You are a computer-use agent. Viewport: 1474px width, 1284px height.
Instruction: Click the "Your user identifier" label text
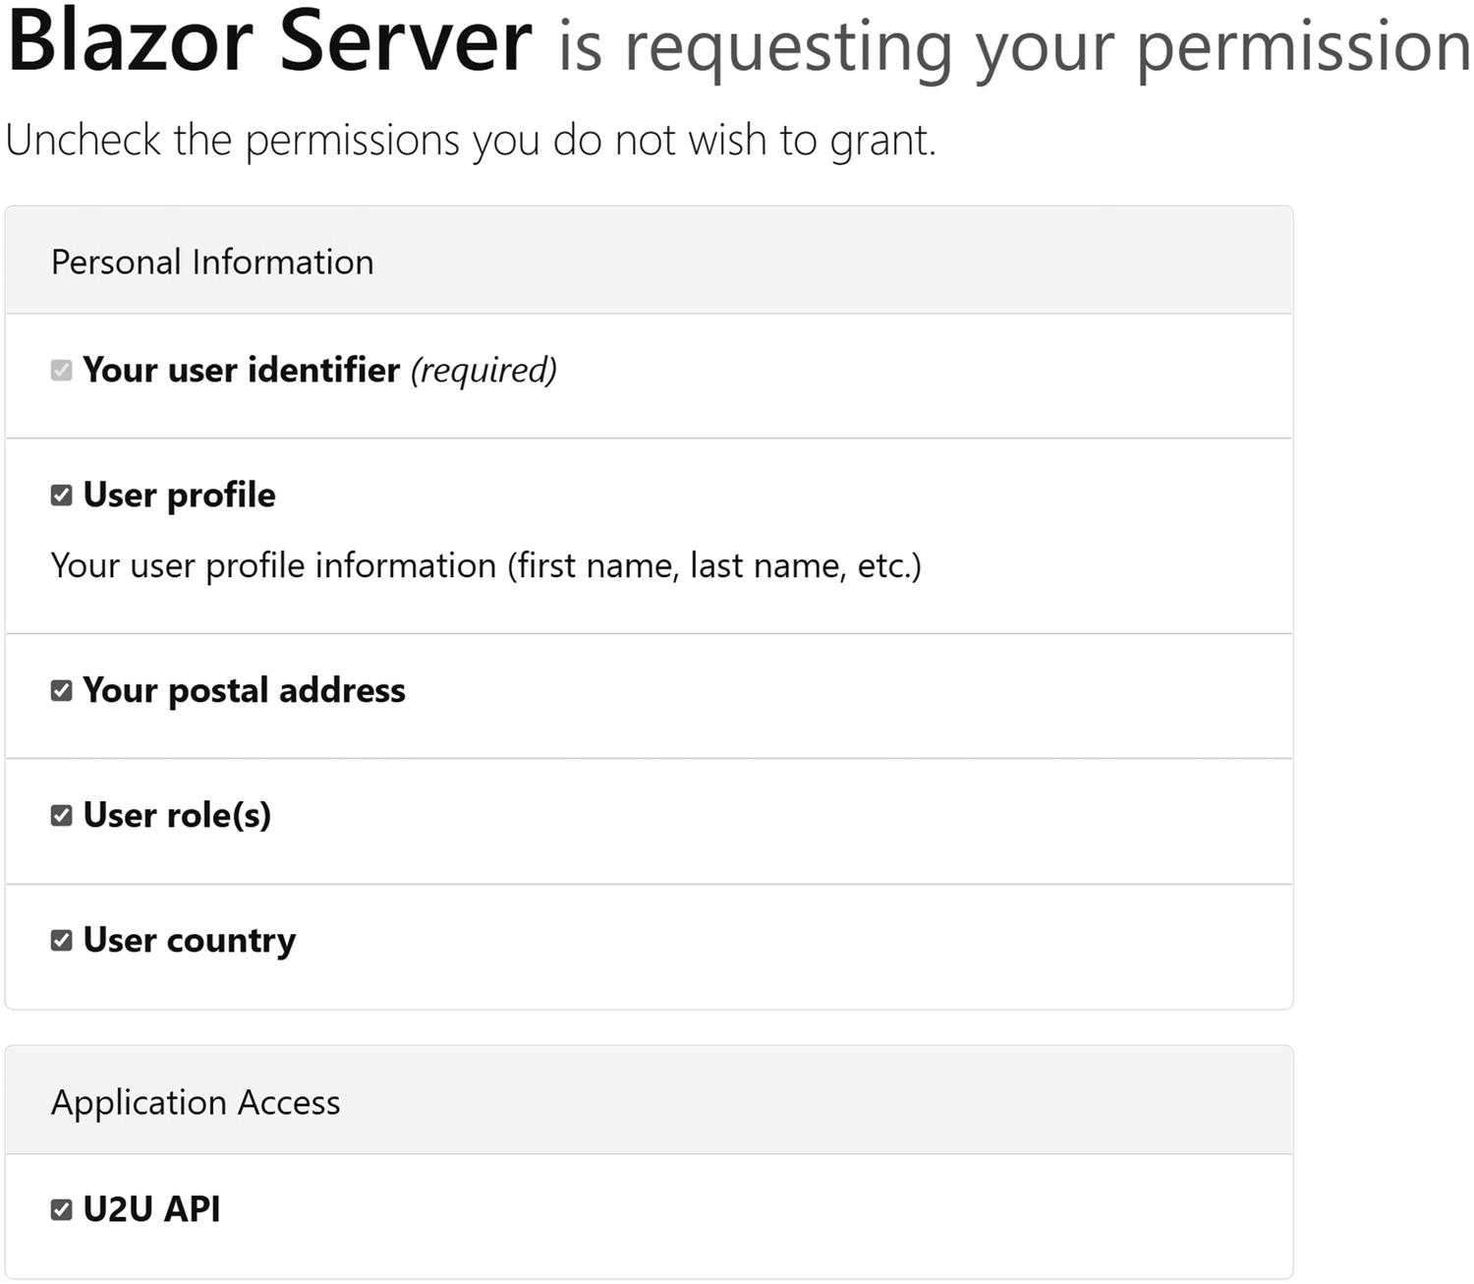click(x=241, y=371)
